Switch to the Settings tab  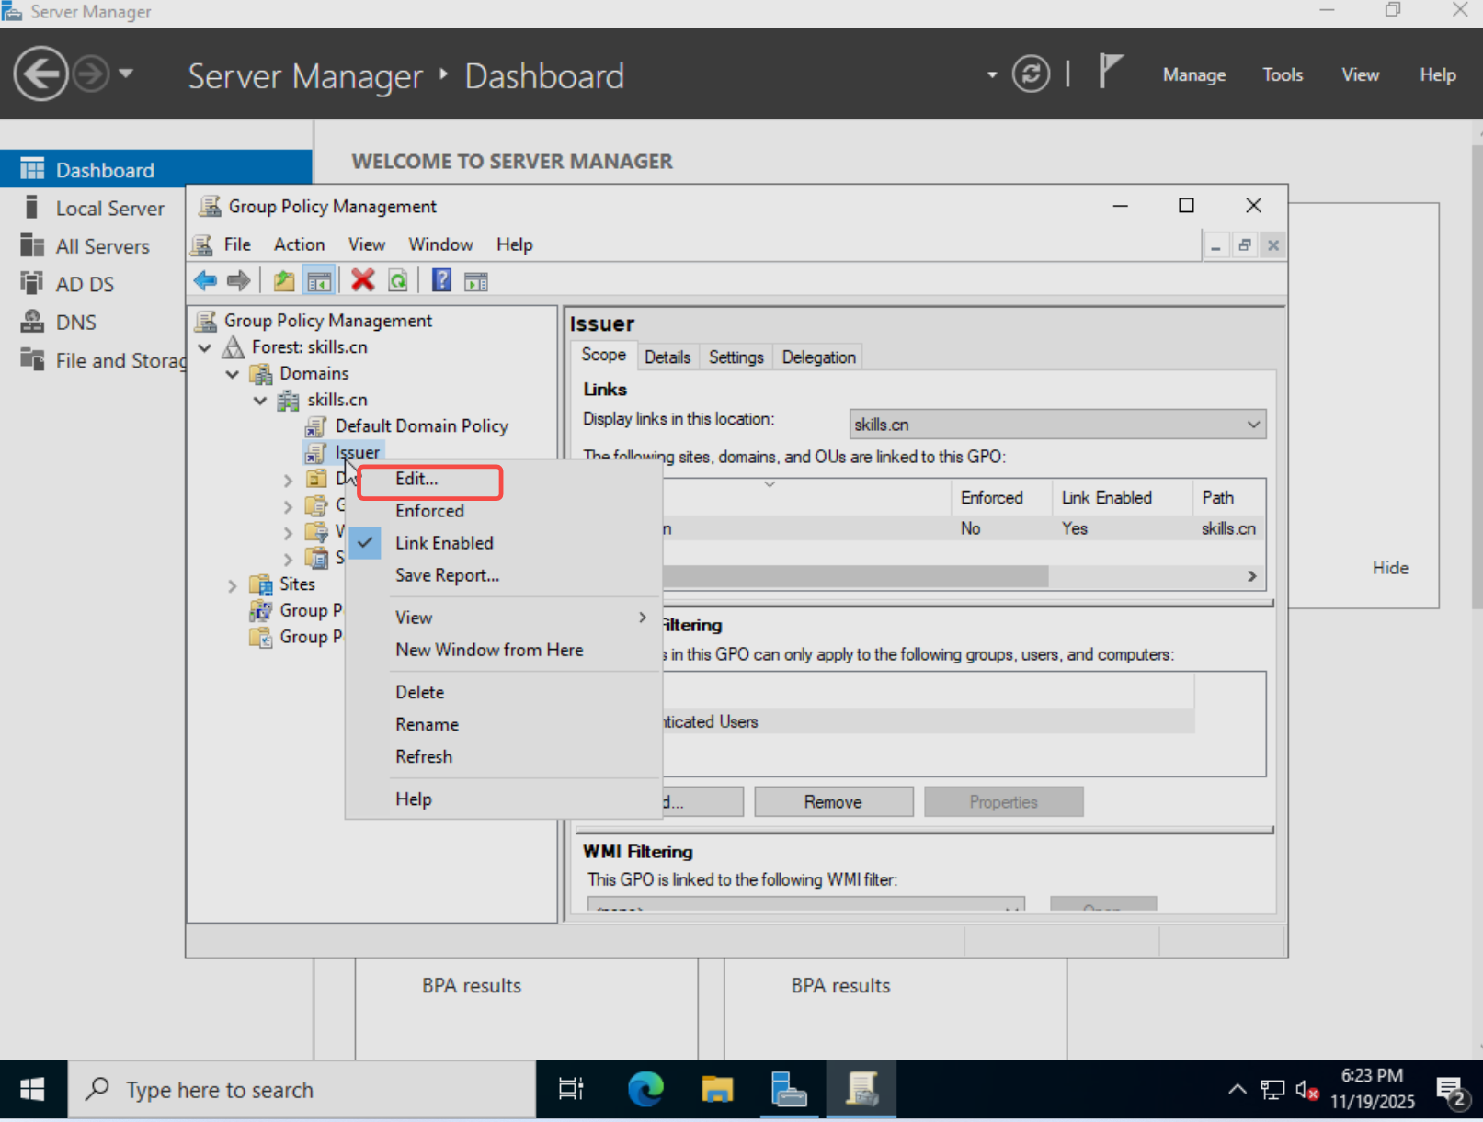736,357
